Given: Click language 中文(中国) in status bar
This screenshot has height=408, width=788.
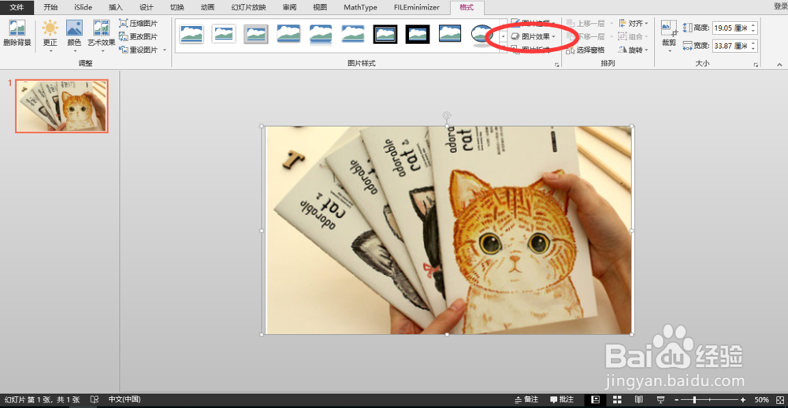Looking at the screenshot, I should coord(125,399).
